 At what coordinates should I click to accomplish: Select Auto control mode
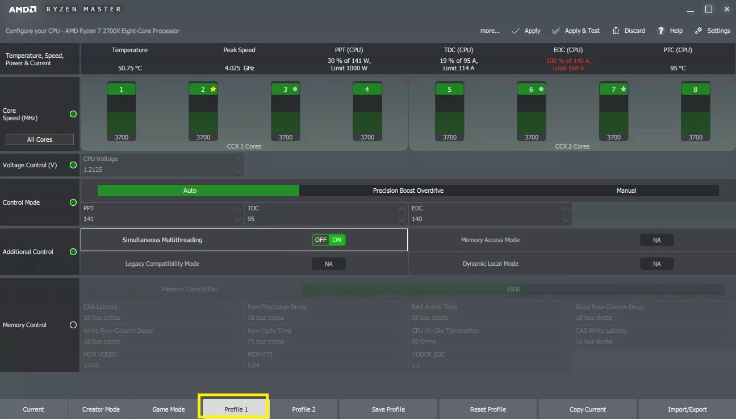pos(198,191)
